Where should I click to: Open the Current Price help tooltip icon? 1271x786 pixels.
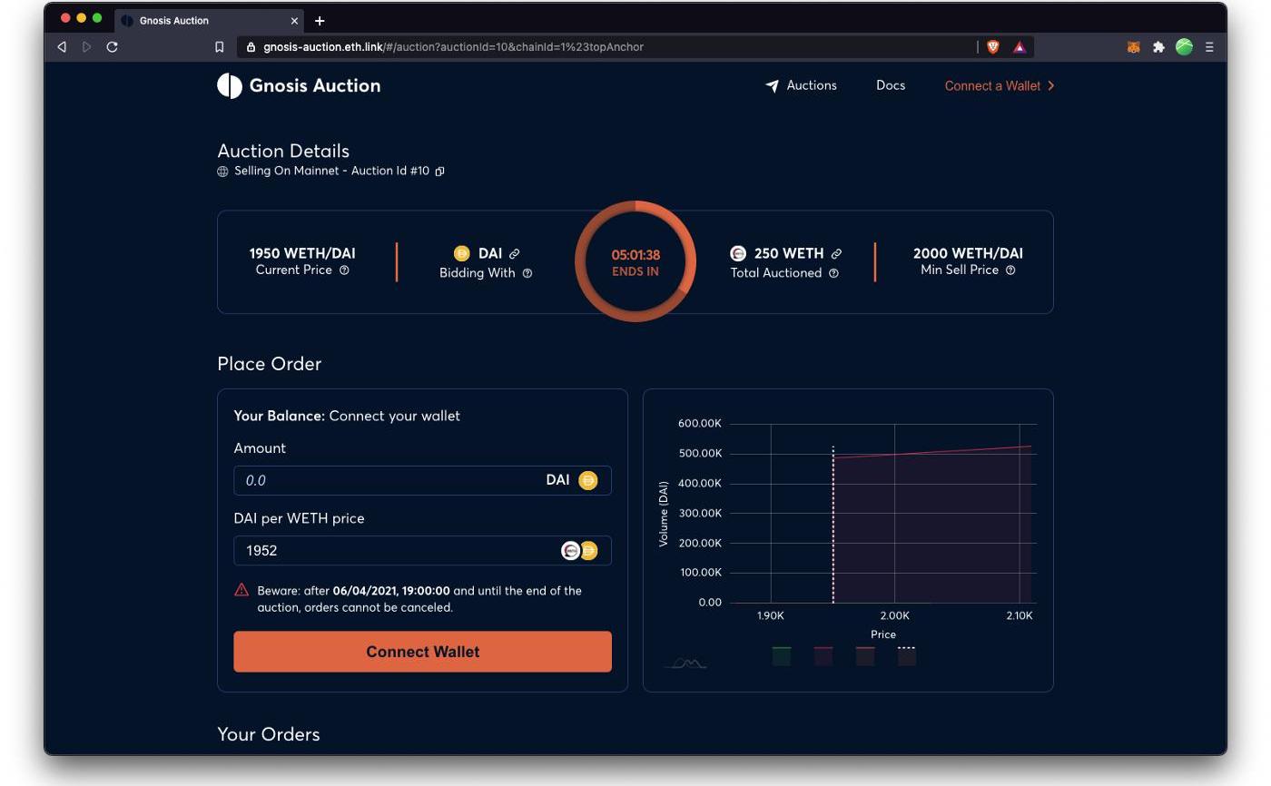point(344,270)
